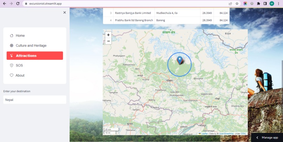
Task: Click the Culture and Heritage target icon
Action: coord(12,46)
